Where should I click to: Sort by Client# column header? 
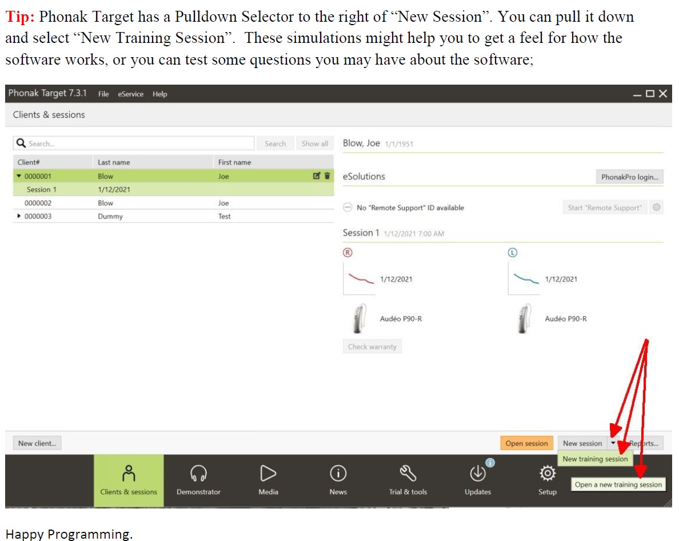53,162
